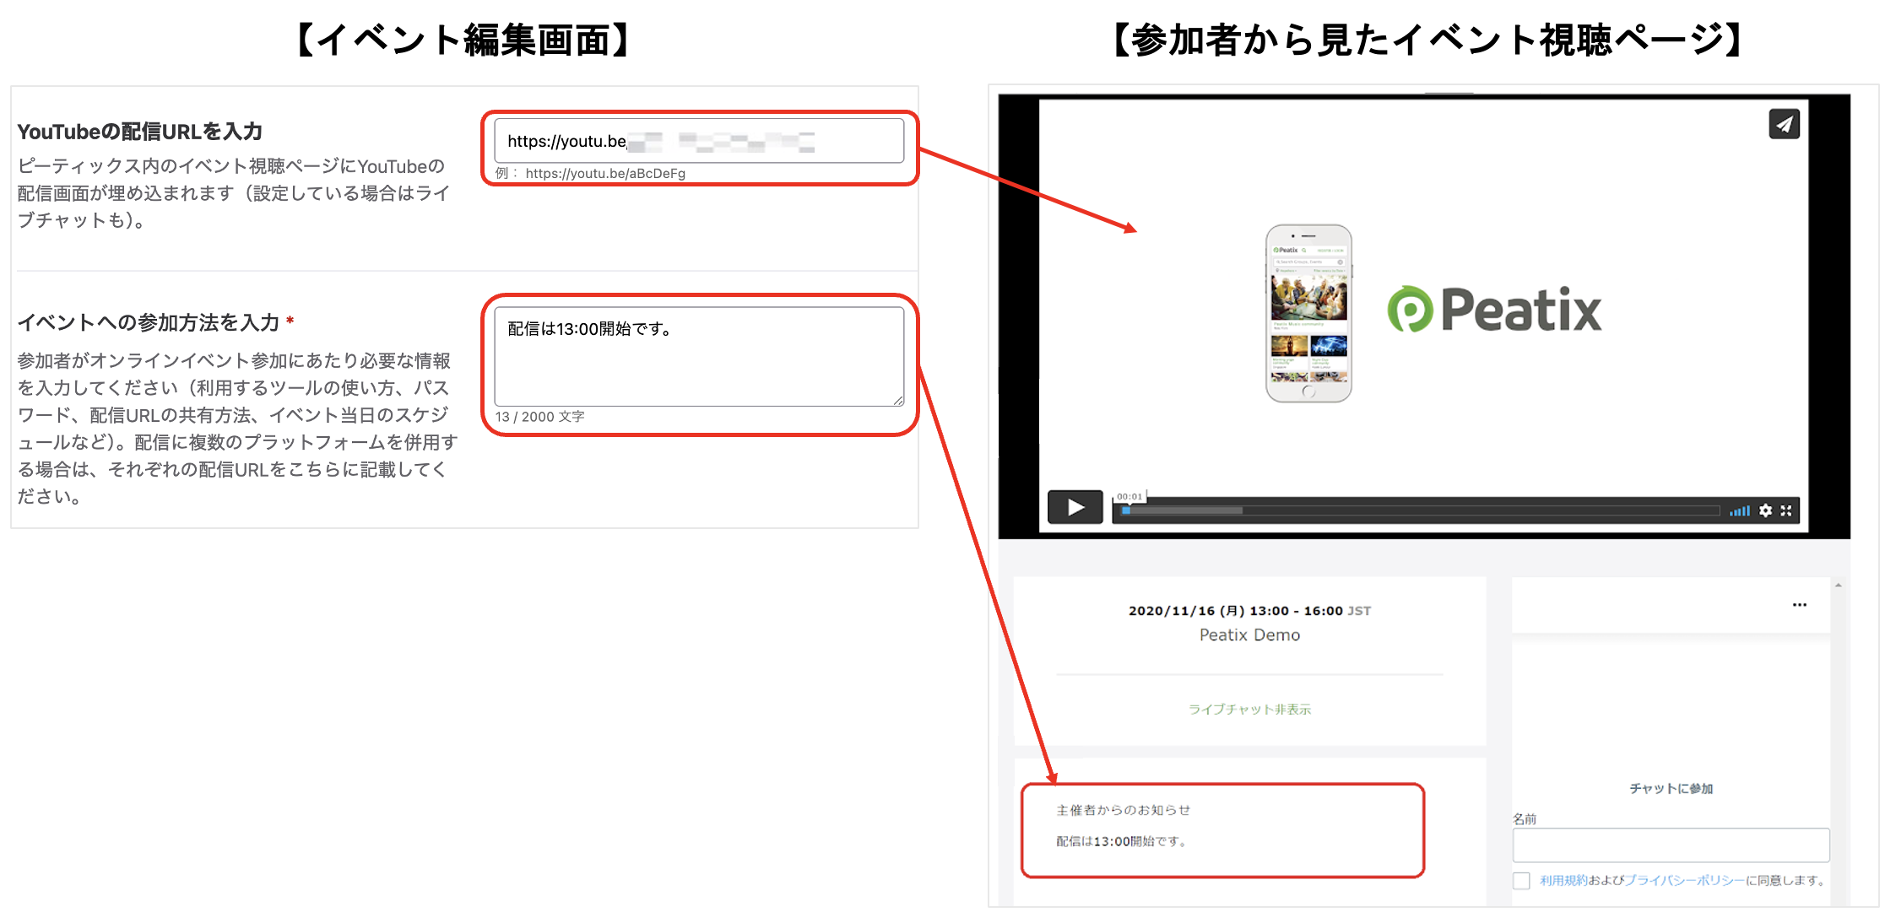Click the share paper-plane icon on video

point(1783,125)
